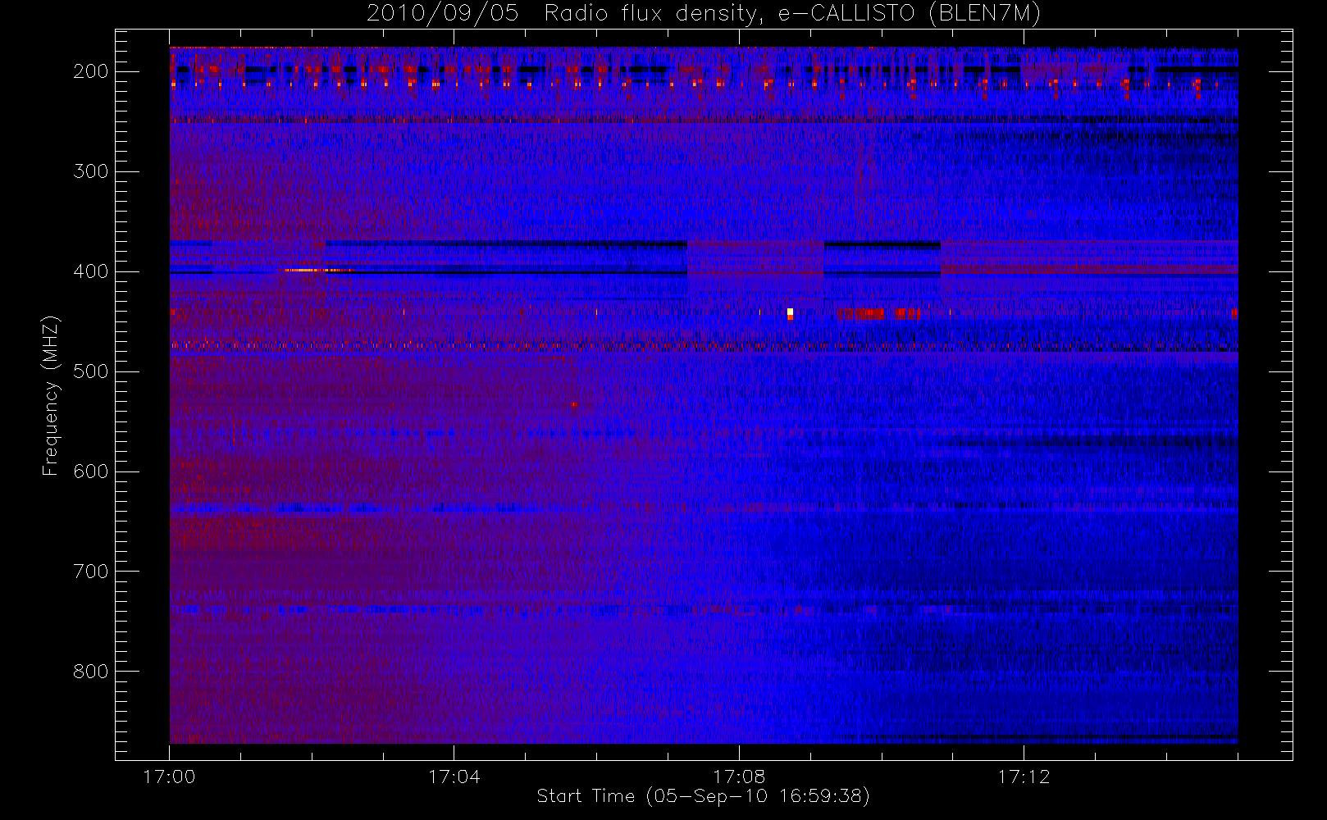The width and height of the screenshot is (1327, 820).
Task: Click the 700 frequency tick label
Action: coord(91,572)
